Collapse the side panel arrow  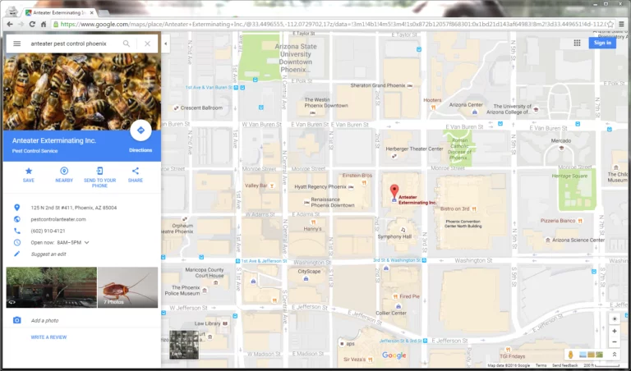(x=165, y=44)
